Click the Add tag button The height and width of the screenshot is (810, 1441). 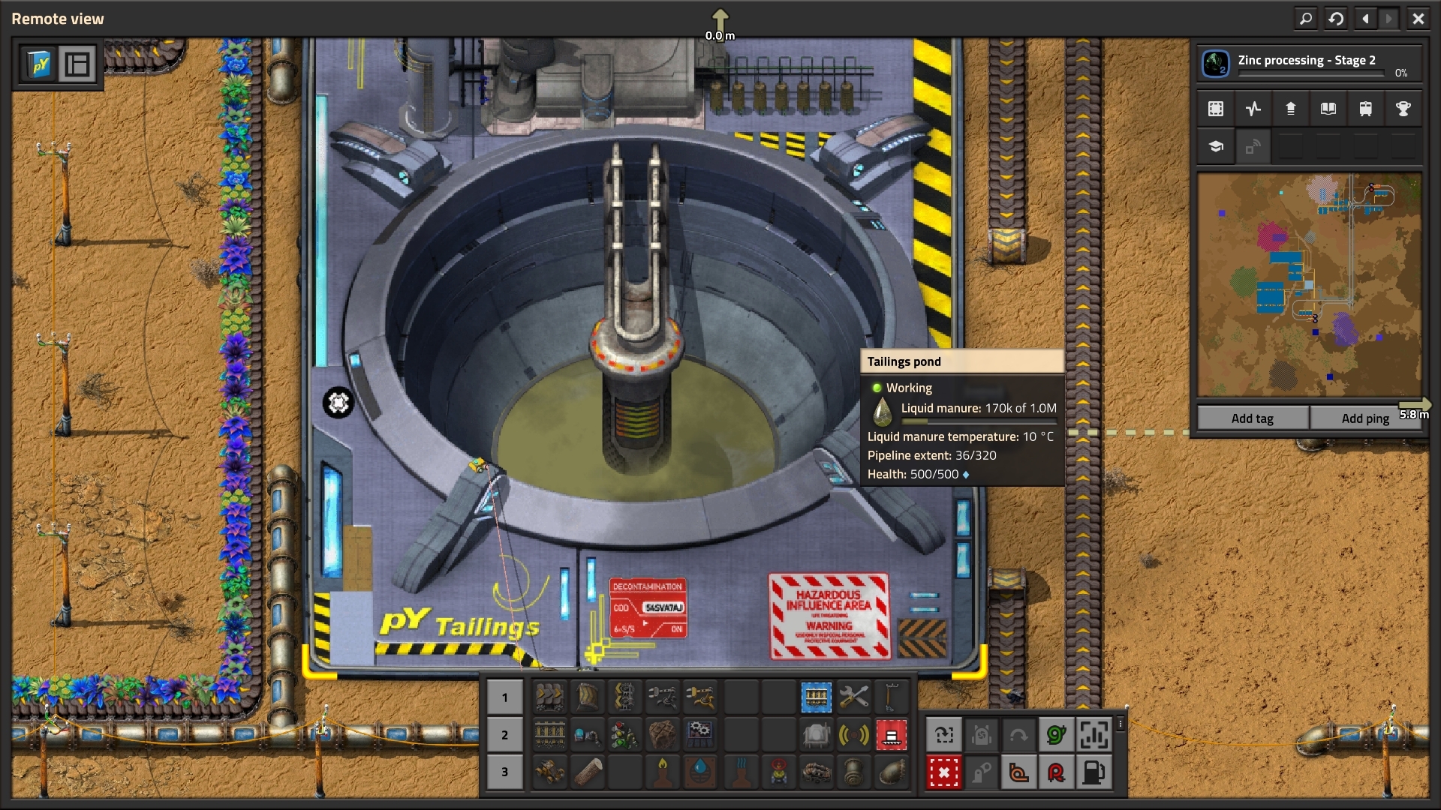(1252, 418)
